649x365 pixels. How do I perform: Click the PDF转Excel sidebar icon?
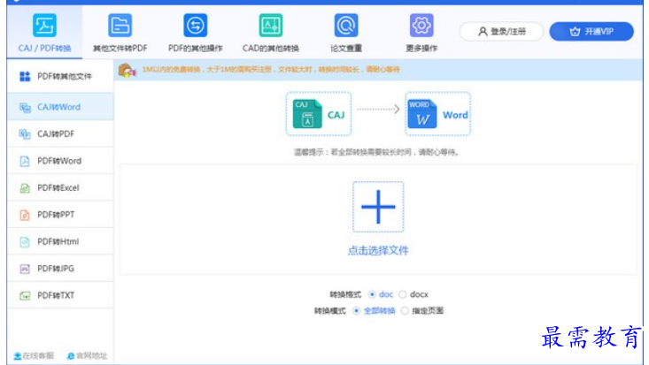[25, 188]
